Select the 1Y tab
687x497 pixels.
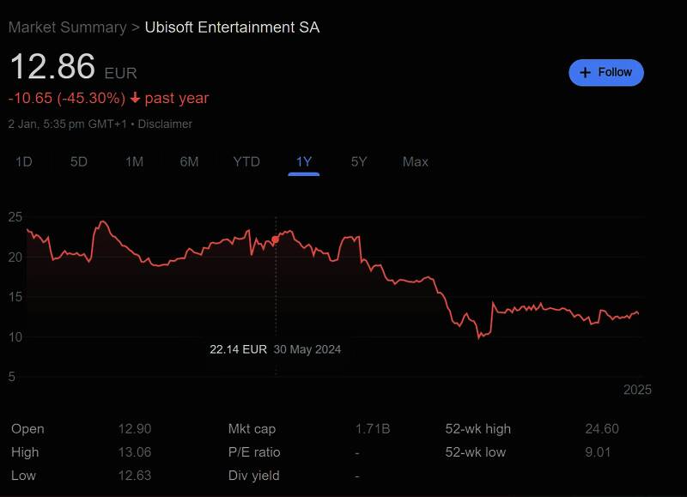click(x=304, y=161)
